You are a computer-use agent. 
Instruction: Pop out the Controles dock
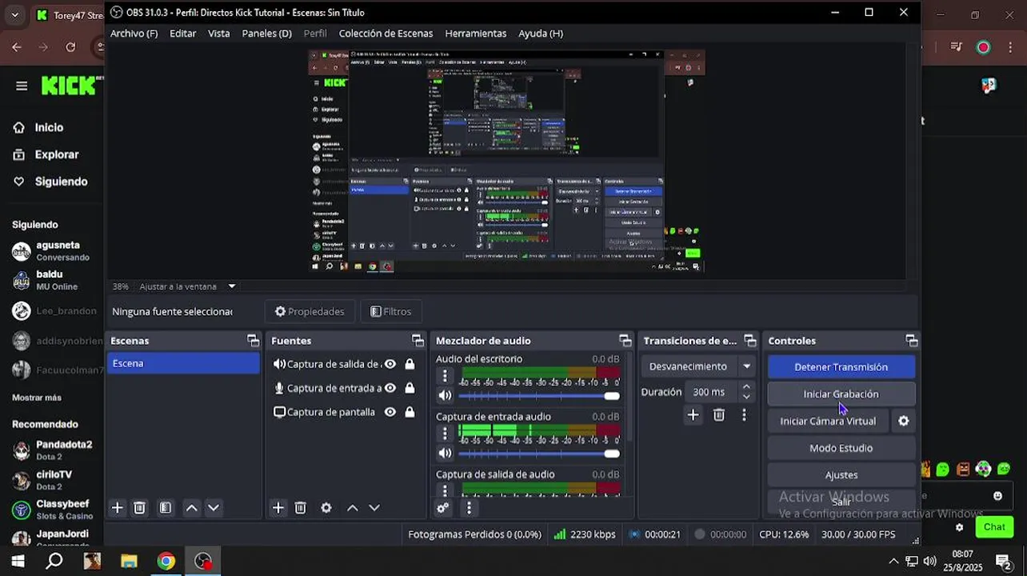(x=911, y=341)
